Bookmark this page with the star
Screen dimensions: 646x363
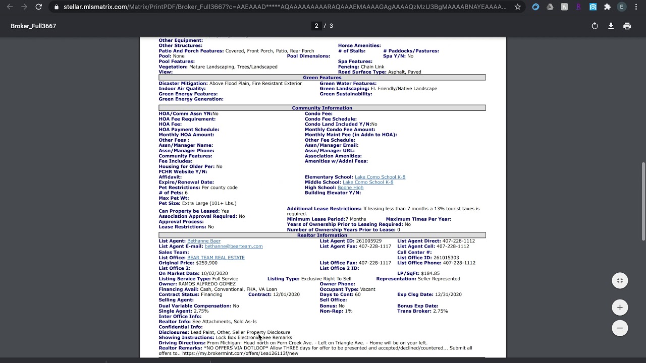(517, 7)
